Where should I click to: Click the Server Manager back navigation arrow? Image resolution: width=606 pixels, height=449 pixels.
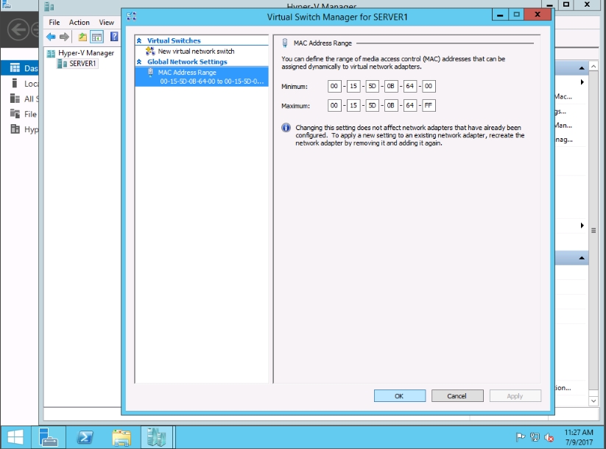coord(18,29)
